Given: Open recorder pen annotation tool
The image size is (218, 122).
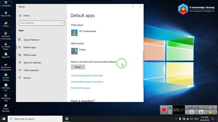Looking at the screenshot, I should (x=206, y=112).
